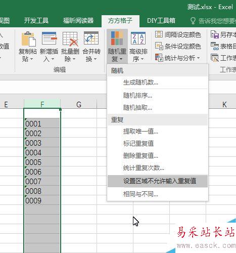Open the DIY工具箱 tab
Screen dimensions: 236x253
tap(161, 21)
